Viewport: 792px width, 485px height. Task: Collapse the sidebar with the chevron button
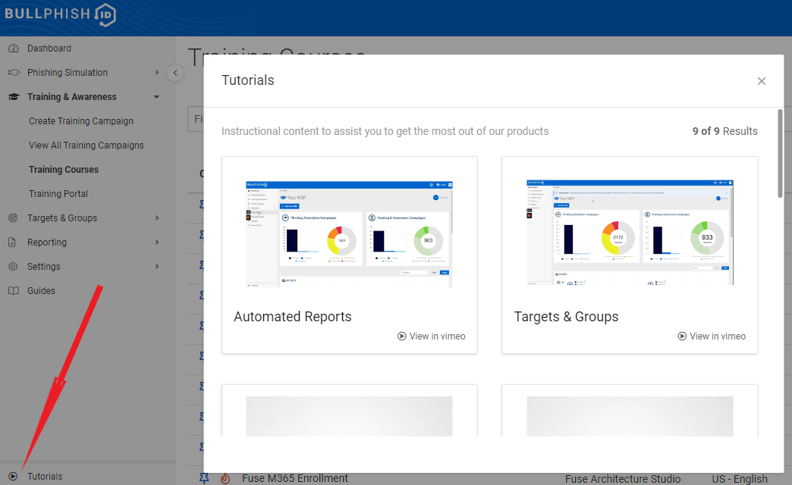[175, 73]
